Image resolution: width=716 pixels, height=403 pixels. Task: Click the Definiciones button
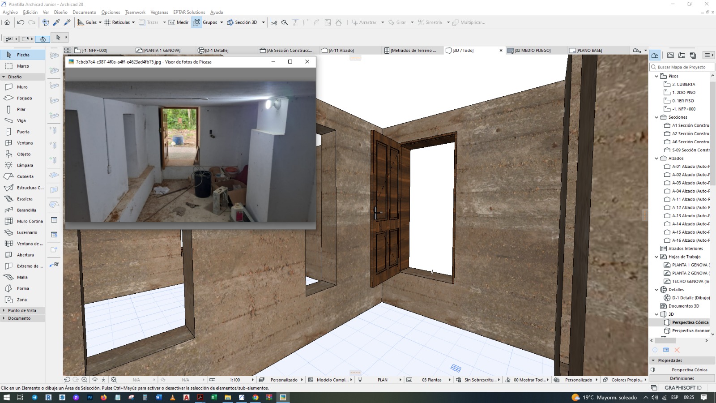pyautogui.click(x=682, y=378)
